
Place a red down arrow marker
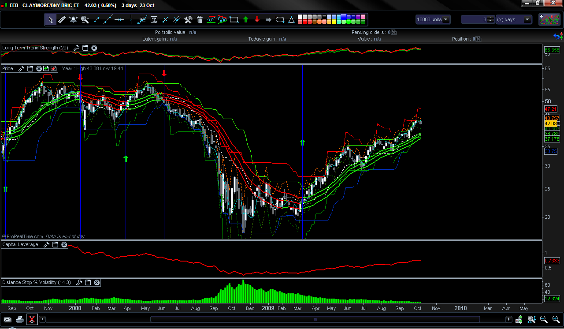pyautogui.click(x=257, y=19)
